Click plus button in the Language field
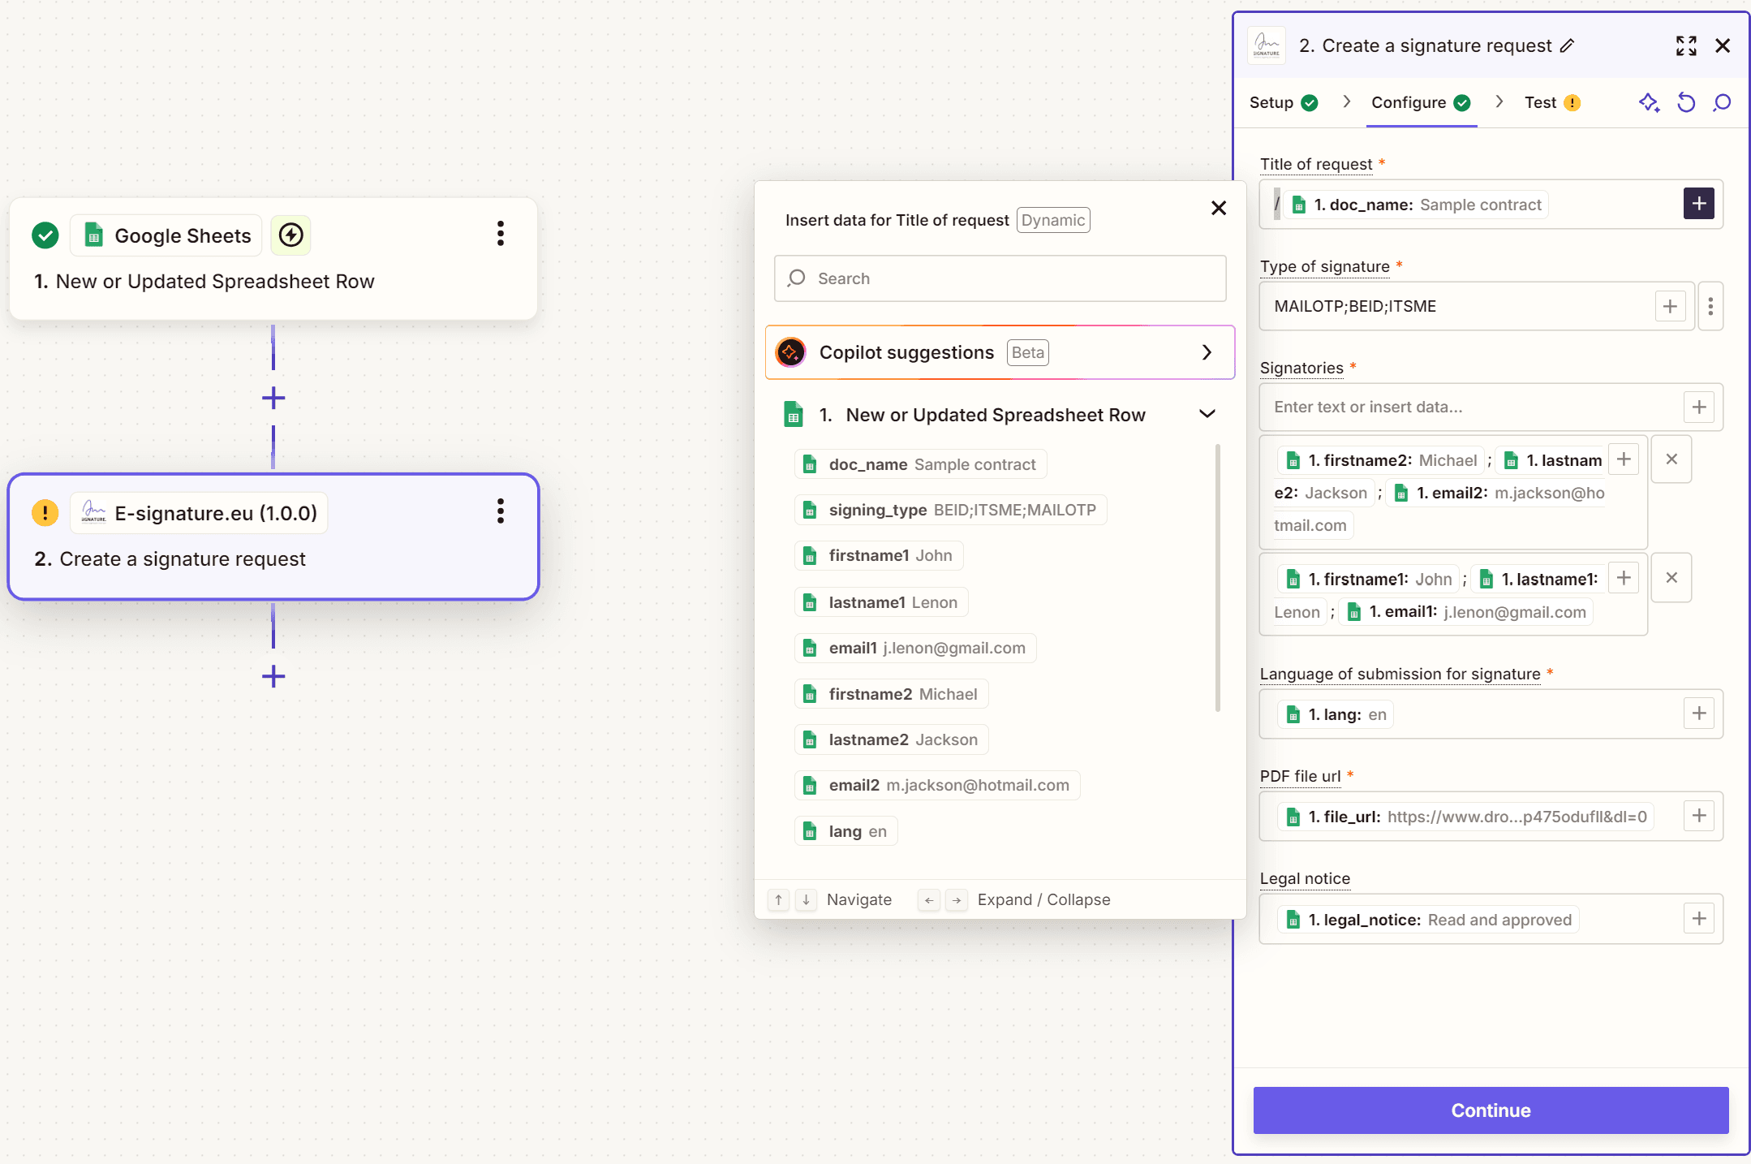The image size is (1751, 1164). 1699,713
